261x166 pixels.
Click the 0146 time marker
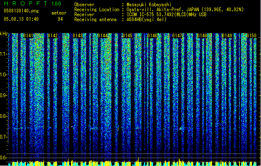coord(152,36)
